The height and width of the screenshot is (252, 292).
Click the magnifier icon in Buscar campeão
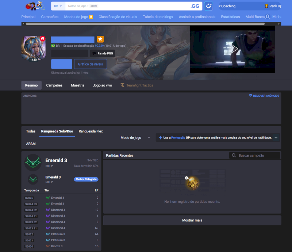[x=234, y=155]
